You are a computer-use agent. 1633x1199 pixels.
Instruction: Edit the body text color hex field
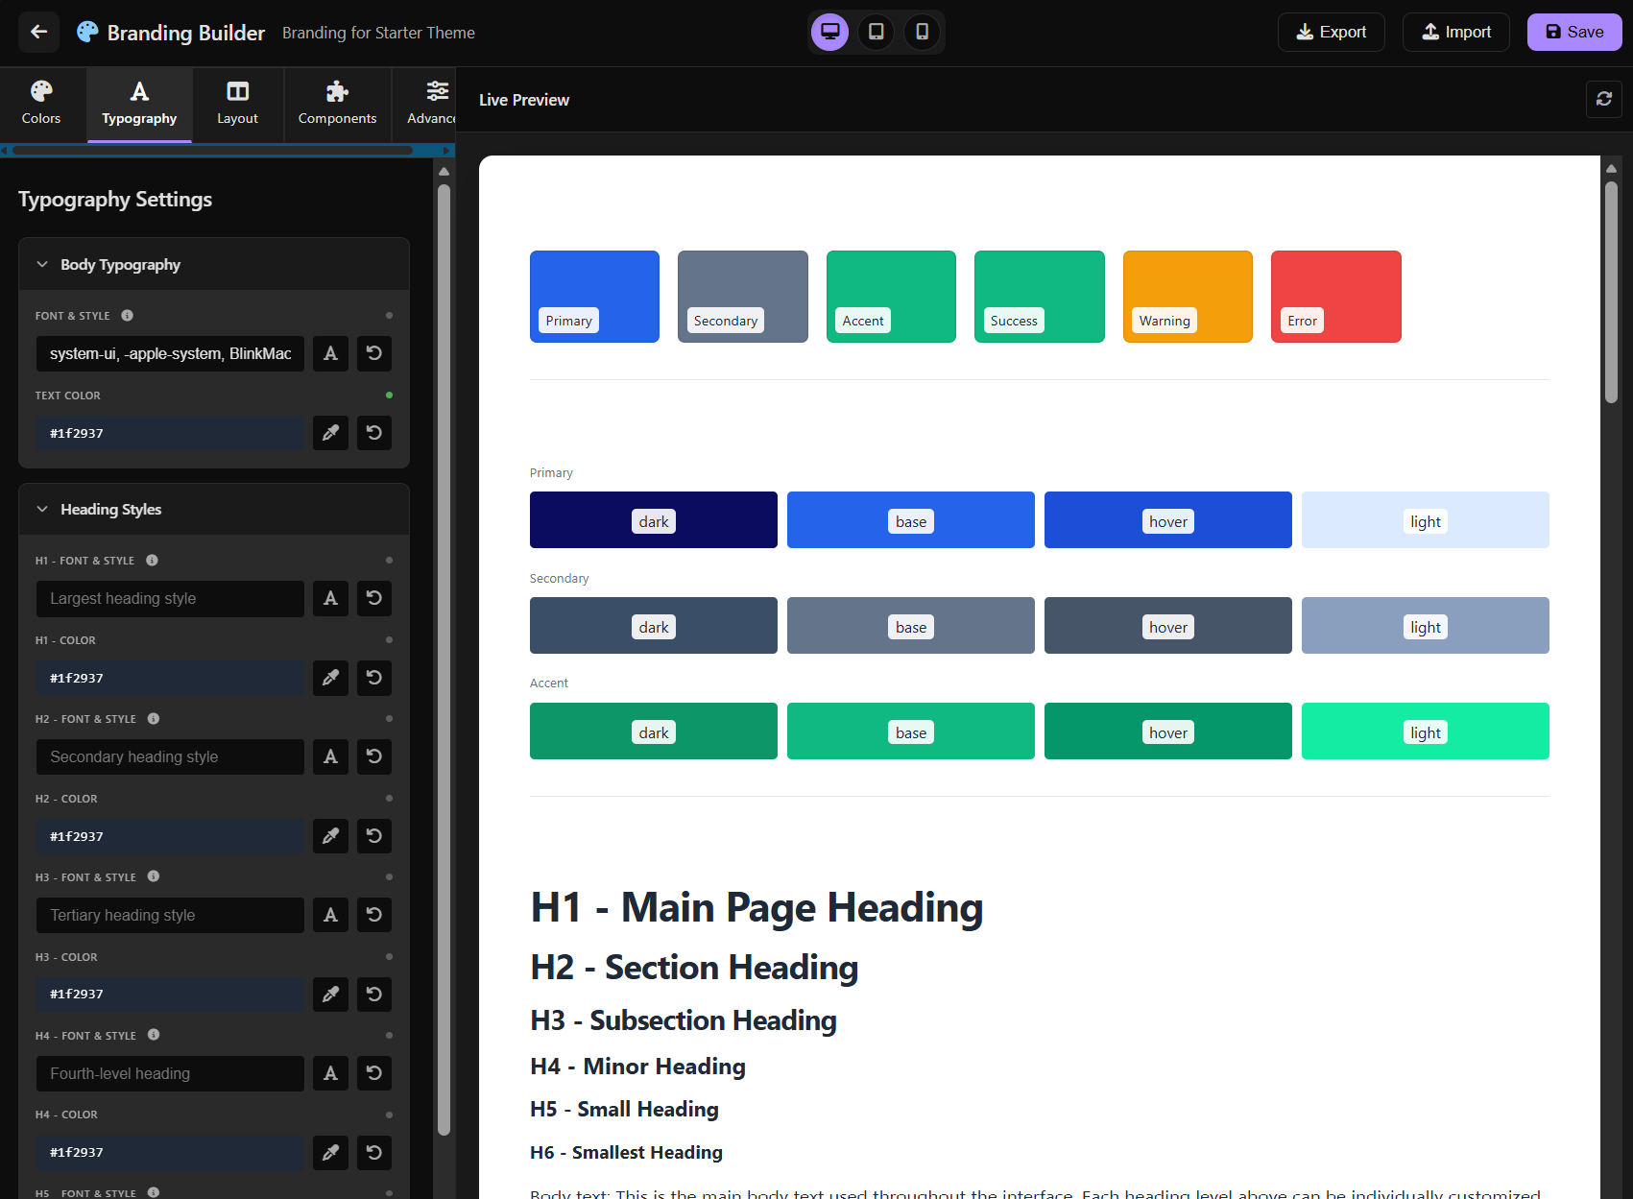coord(170,433)
